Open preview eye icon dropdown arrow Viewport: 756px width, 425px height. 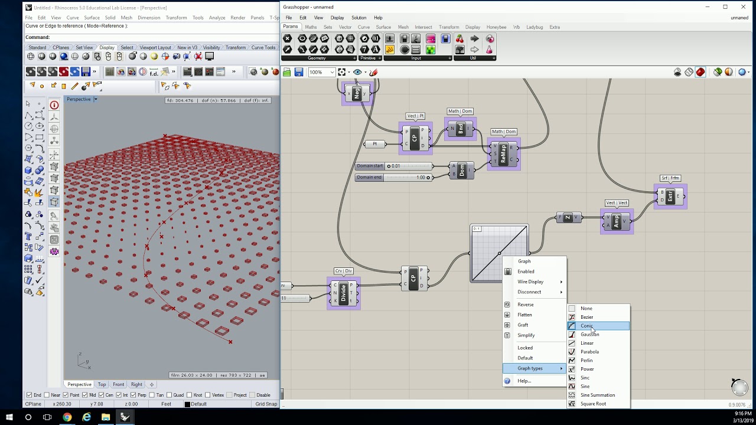click(x=364, y=72)
